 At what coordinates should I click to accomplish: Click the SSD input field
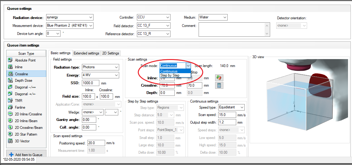[x=91, y=83]
